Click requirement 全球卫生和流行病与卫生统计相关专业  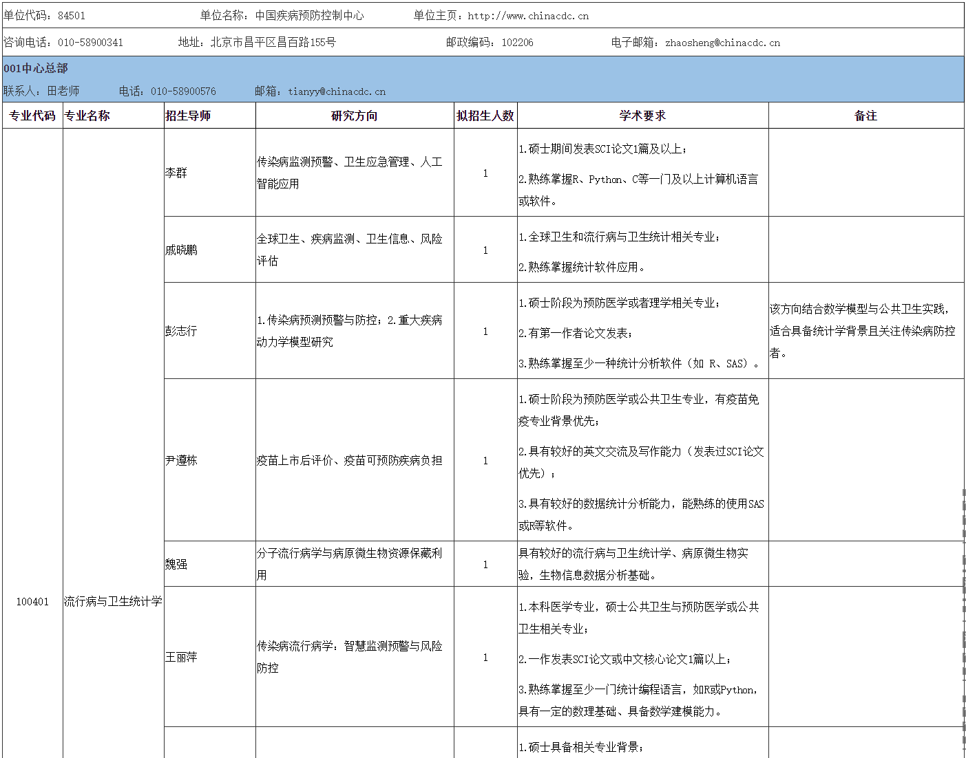[620, 237]
